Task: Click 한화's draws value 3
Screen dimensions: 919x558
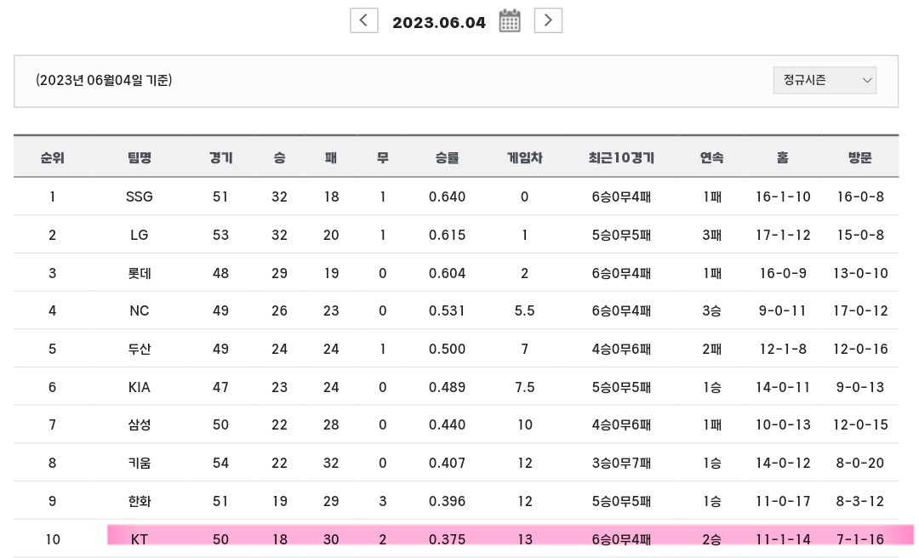Action: coord(383,501)
